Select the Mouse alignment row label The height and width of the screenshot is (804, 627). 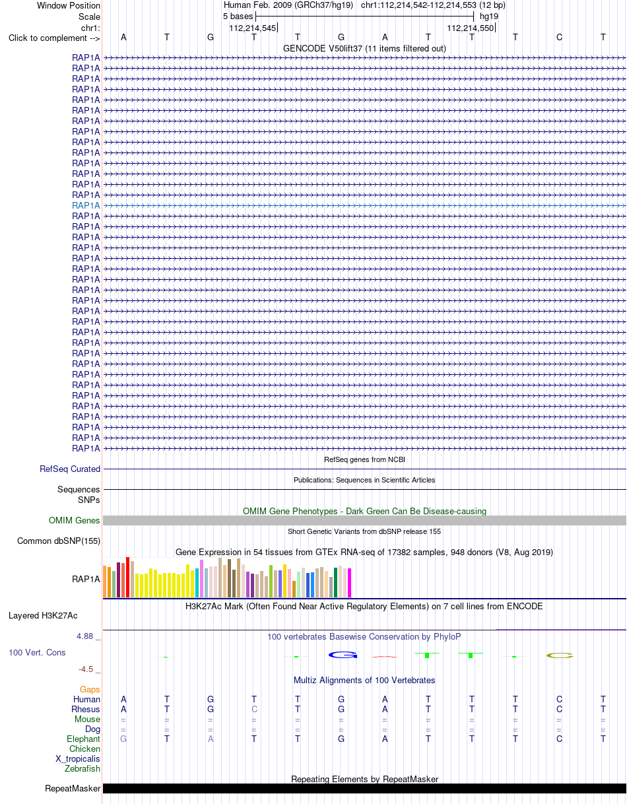pos(88,720)
